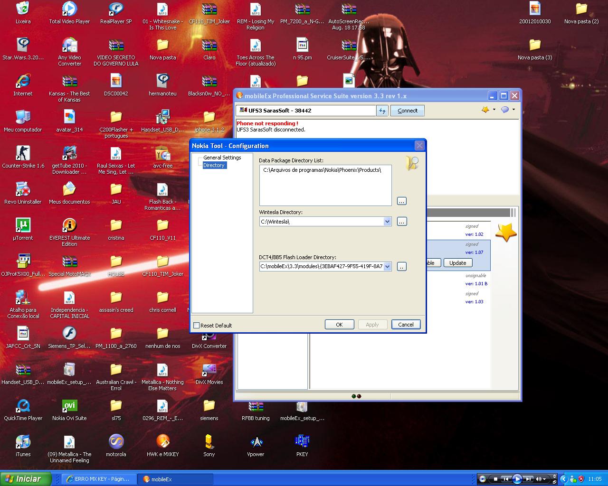This screenshot has height=486, width=608.
Task: Select Counter-Strike 1.6 desktop icon
Action: (x=23, y=158)
